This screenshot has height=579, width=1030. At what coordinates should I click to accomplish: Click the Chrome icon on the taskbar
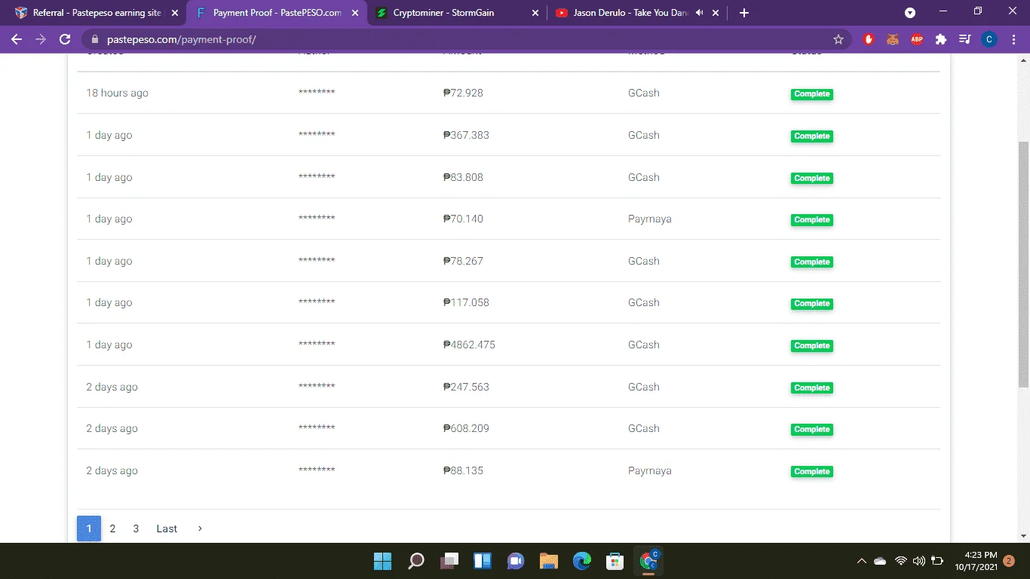tap(648, 561)
